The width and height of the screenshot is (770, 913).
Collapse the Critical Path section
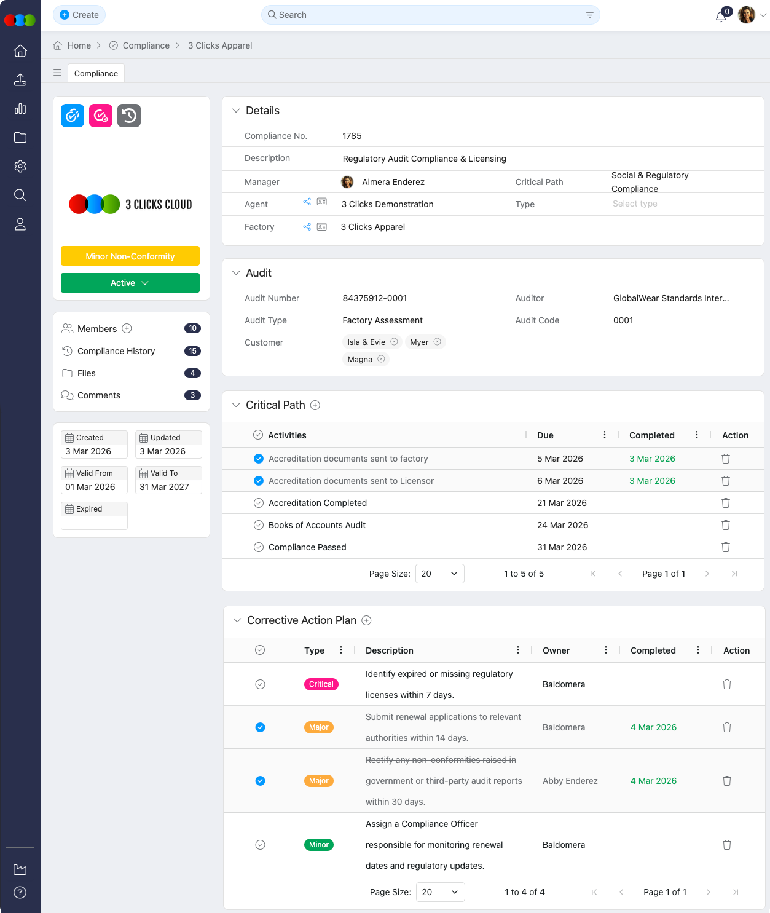[237, 405]
